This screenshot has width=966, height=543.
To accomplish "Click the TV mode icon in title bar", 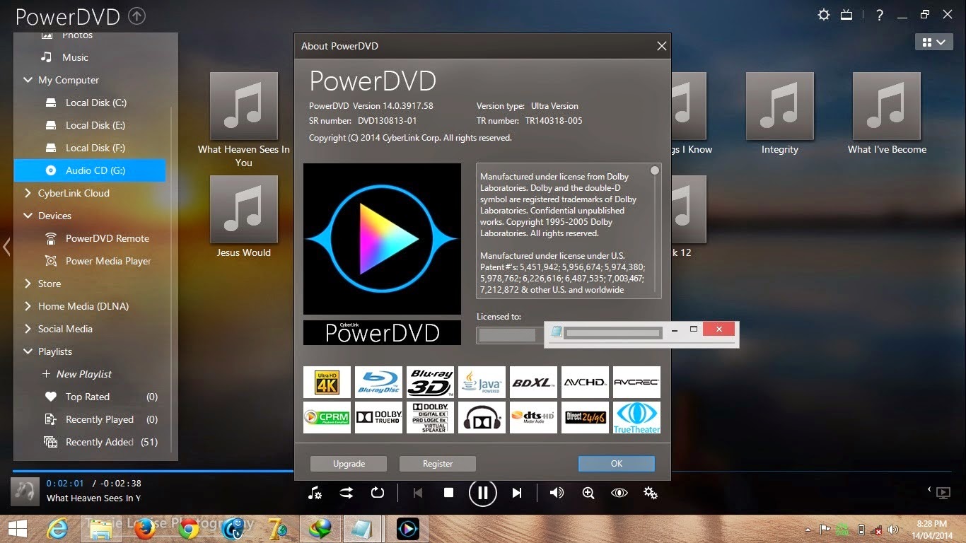I will coord(847,15).
